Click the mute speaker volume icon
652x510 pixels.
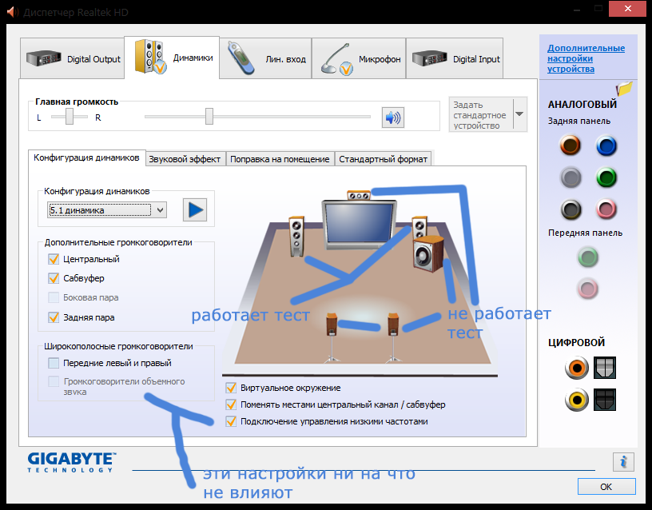(x=392, y=118)
